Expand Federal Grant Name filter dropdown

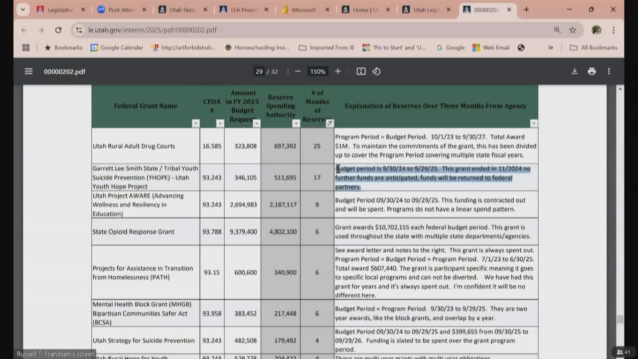(x=195, y=123)
